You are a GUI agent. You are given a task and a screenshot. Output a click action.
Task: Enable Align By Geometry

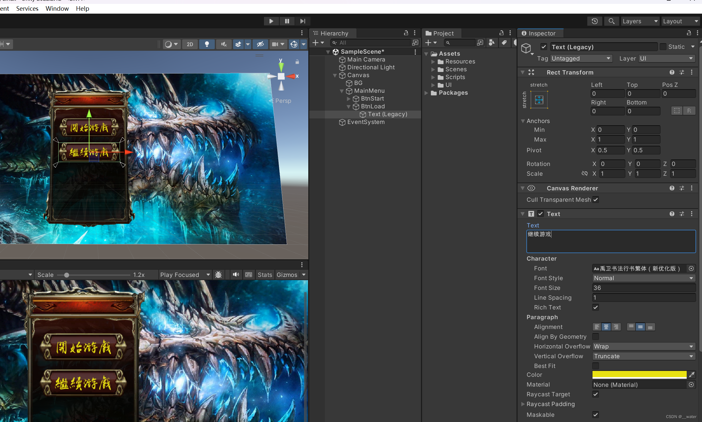click(x=596, y=336)
